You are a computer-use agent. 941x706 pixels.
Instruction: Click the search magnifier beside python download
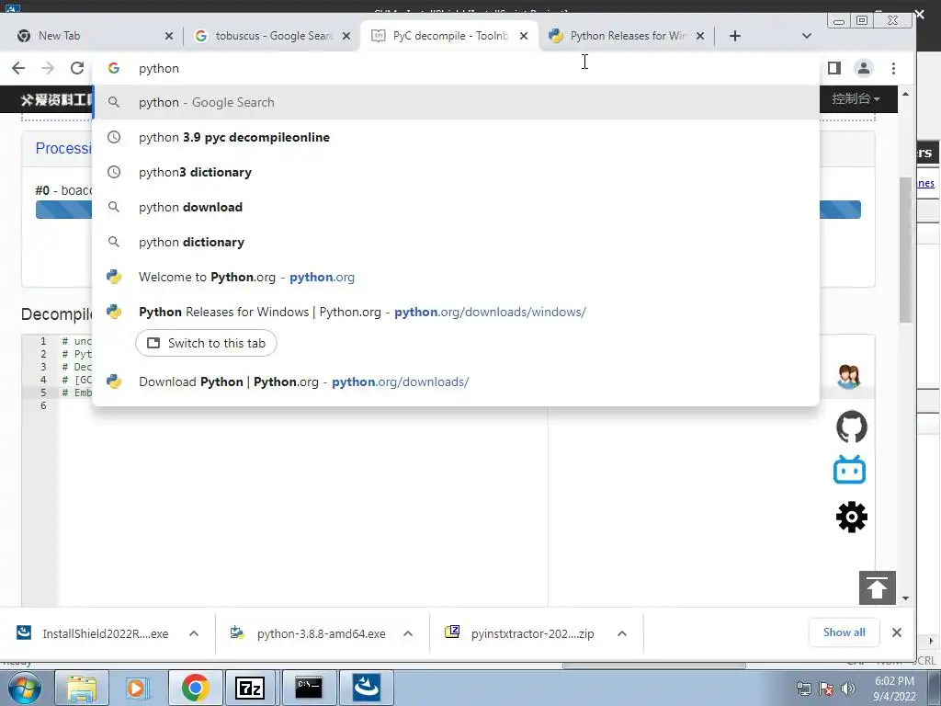[x=113, y=207]
